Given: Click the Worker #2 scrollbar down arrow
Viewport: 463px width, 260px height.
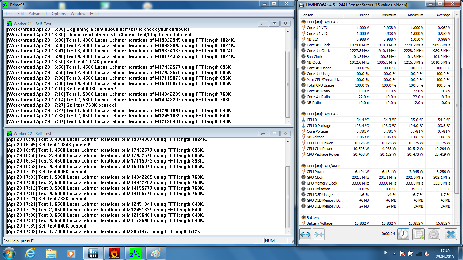Looking at the screenshot, I should pos(288,231).
